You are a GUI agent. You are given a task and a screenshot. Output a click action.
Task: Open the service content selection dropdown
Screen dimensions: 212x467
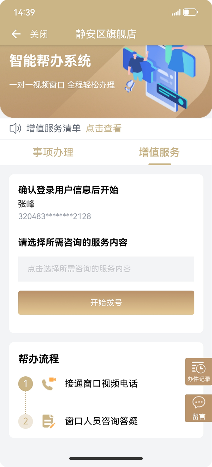click(x=106, y=269)
